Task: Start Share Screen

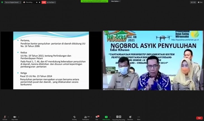Action: pyautogui.click(x=106, y=118)
